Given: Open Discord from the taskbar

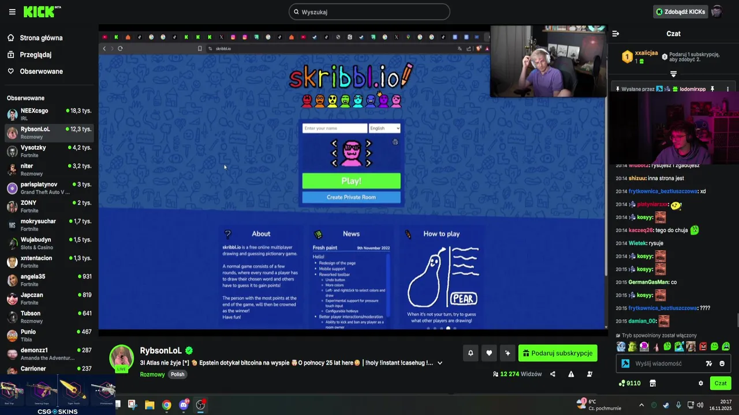Looking at the screenshot, I should coord(184,405).
